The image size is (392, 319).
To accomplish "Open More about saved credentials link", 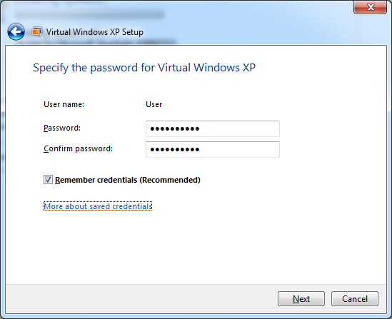I will click(x=98, y=206).
